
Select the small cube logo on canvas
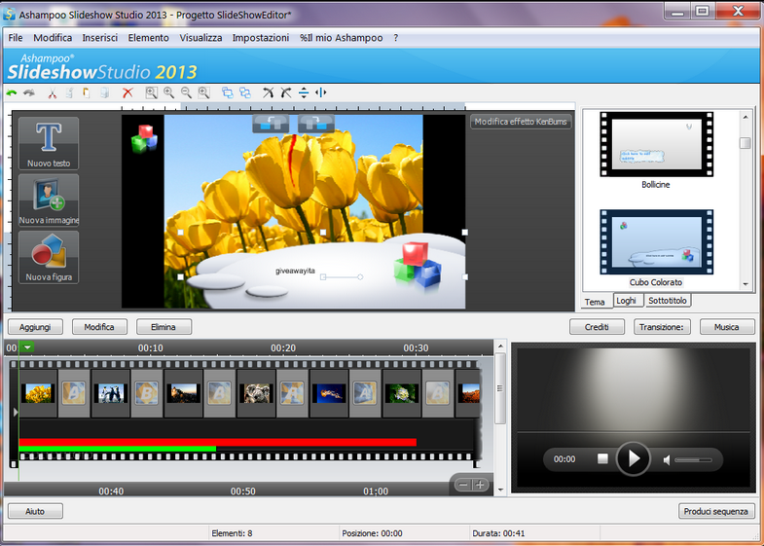(x=144, y=139)
